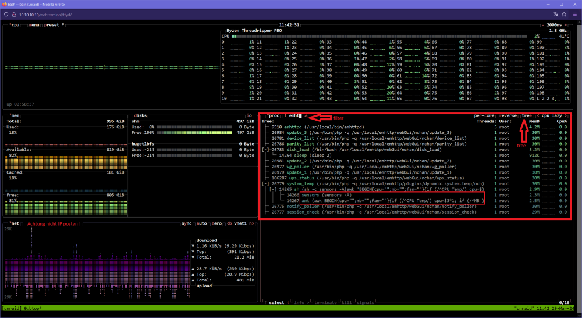The width and height of the screenshot is (582, 318).
Task: Bookmark this page with the star icon
Action: 564,15
